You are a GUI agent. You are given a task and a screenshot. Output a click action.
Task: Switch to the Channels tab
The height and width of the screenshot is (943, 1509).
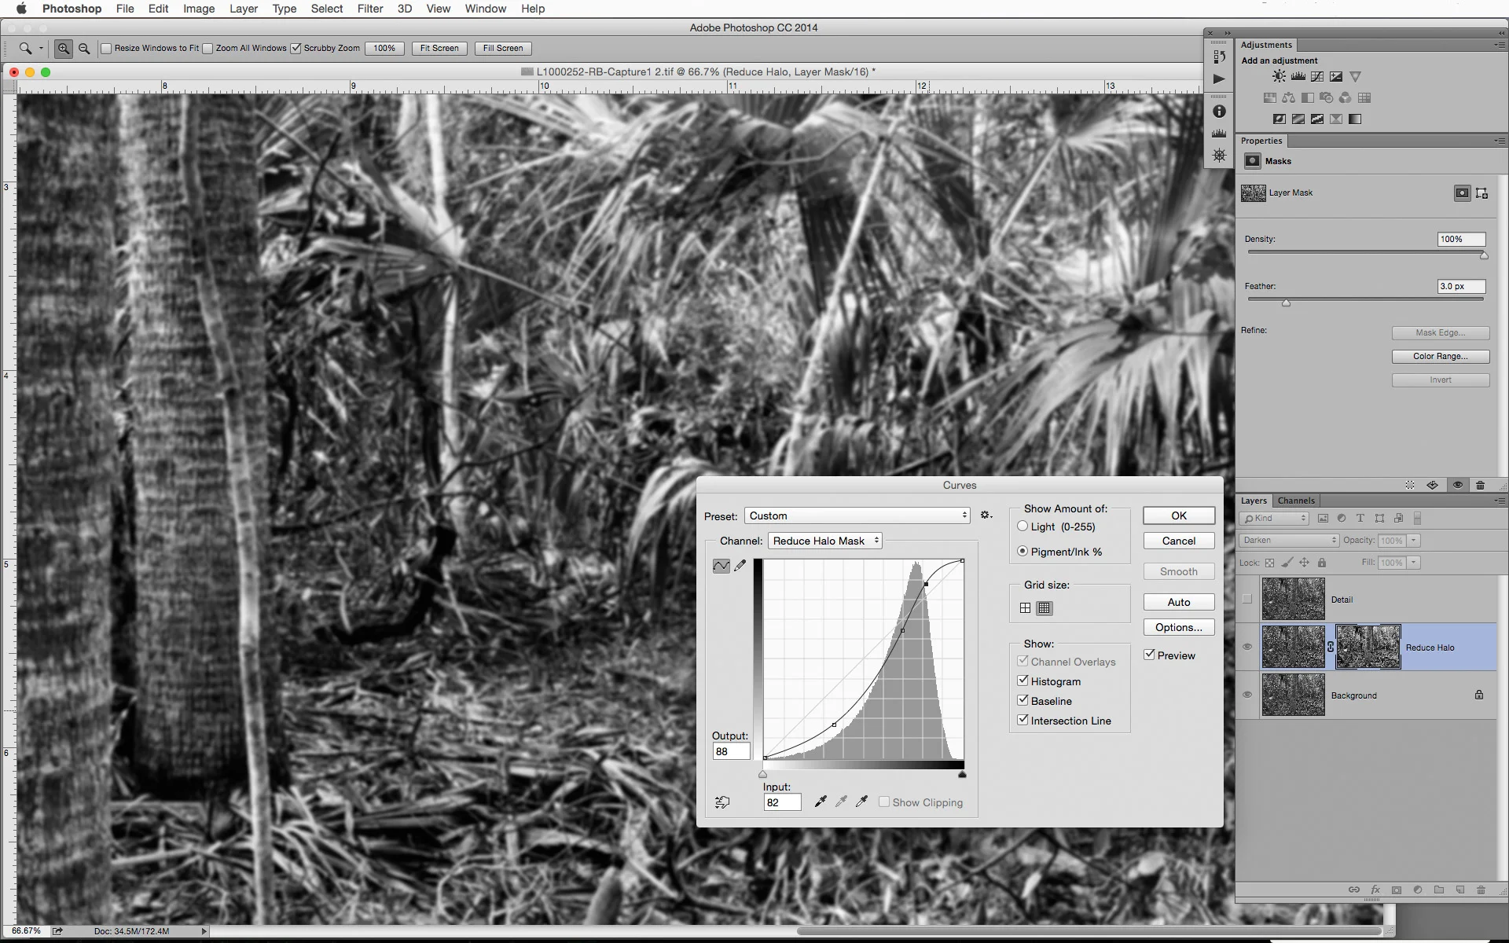tap(1295, 501)
